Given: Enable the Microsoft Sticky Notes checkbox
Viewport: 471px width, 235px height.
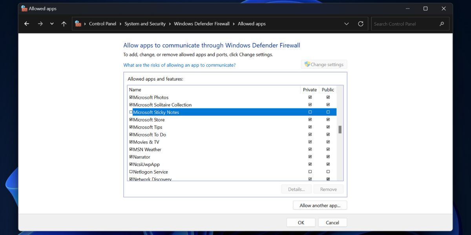Looking at the screenshot, I should [131, 112].
